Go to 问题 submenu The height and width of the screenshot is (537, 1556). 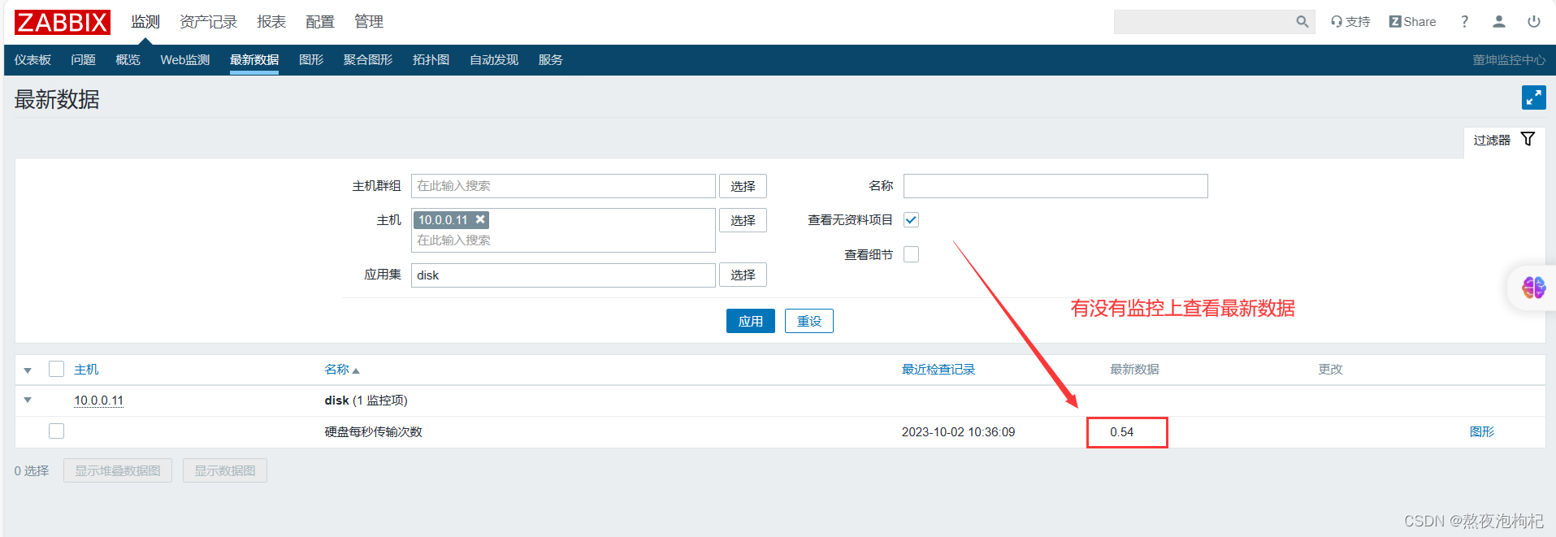click(83, 60)
